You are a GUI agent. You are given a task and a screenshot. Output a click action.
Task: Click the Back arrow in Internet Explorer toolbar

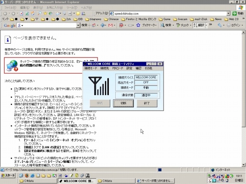(5, 14)
